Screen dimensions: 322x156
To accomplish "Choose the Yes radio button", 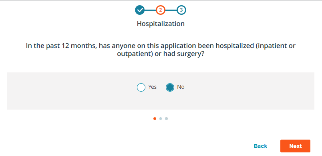I will pyautogui.click(x=141, y=87).
